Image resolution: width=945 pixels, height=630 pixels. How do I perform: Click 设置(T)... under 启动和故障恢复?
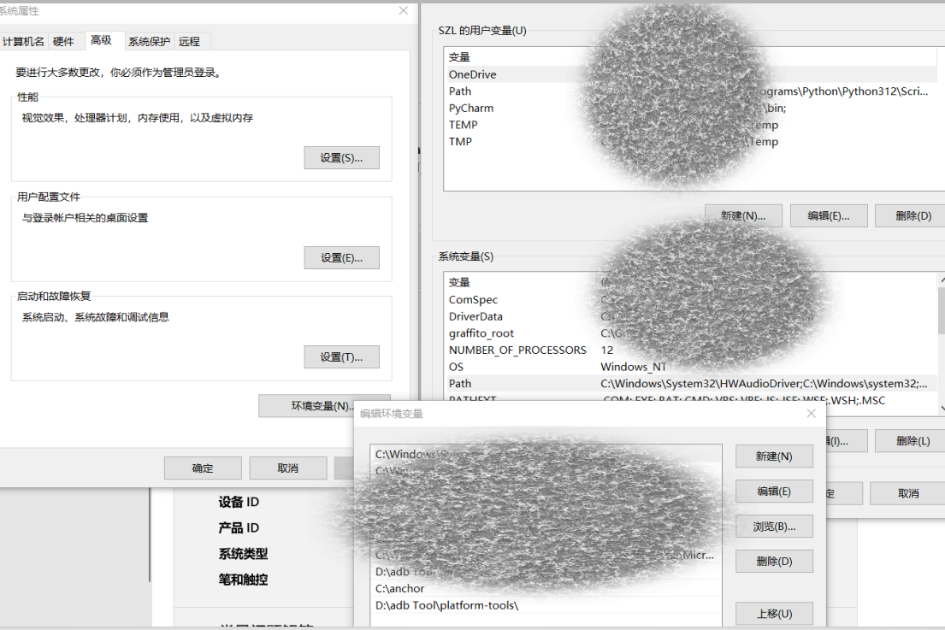coord(342,357)
